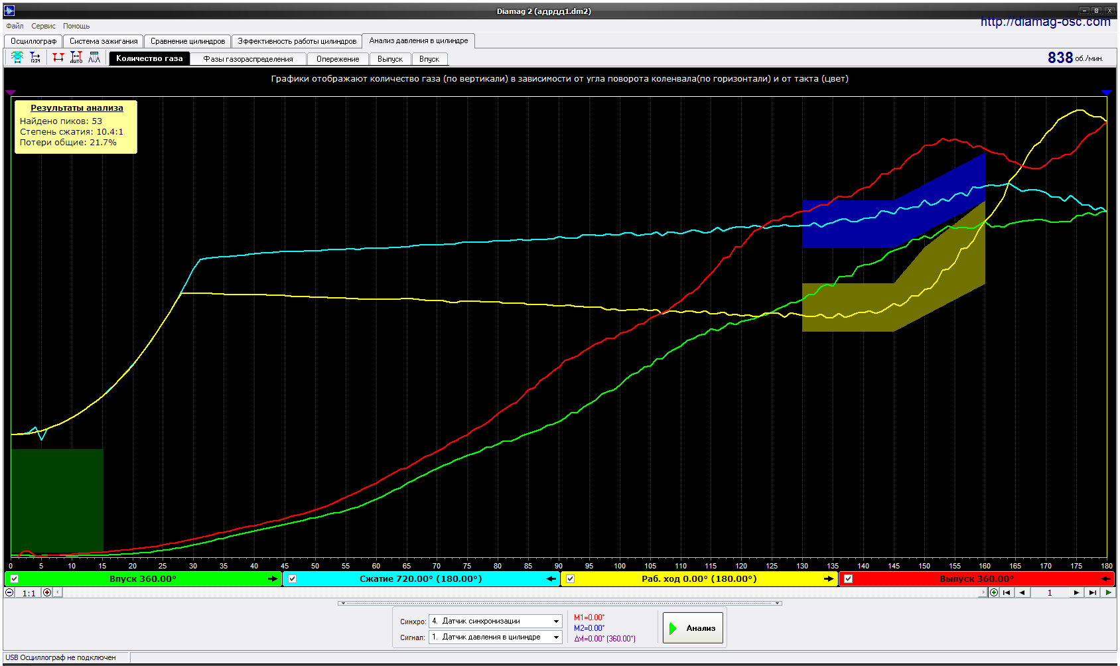Click the horizontal scrollbar track
The image size is (1120, 666).
pyautogui.click(x=521, y=592)
